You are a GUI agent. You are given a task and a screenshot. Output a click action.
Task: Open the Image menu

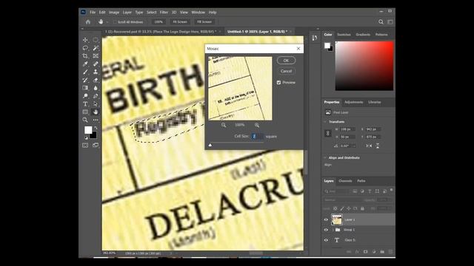pos(114,13)
